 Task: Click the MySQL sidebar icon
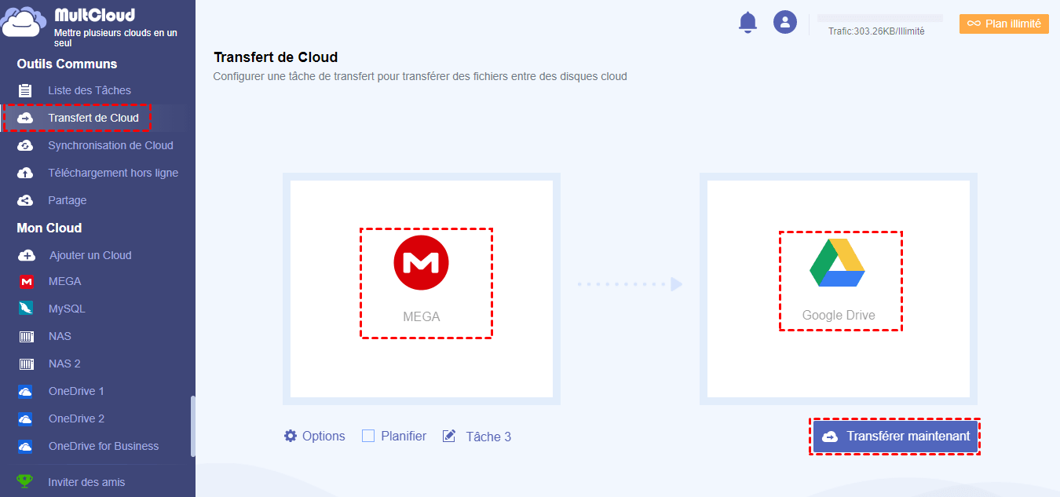27,309
